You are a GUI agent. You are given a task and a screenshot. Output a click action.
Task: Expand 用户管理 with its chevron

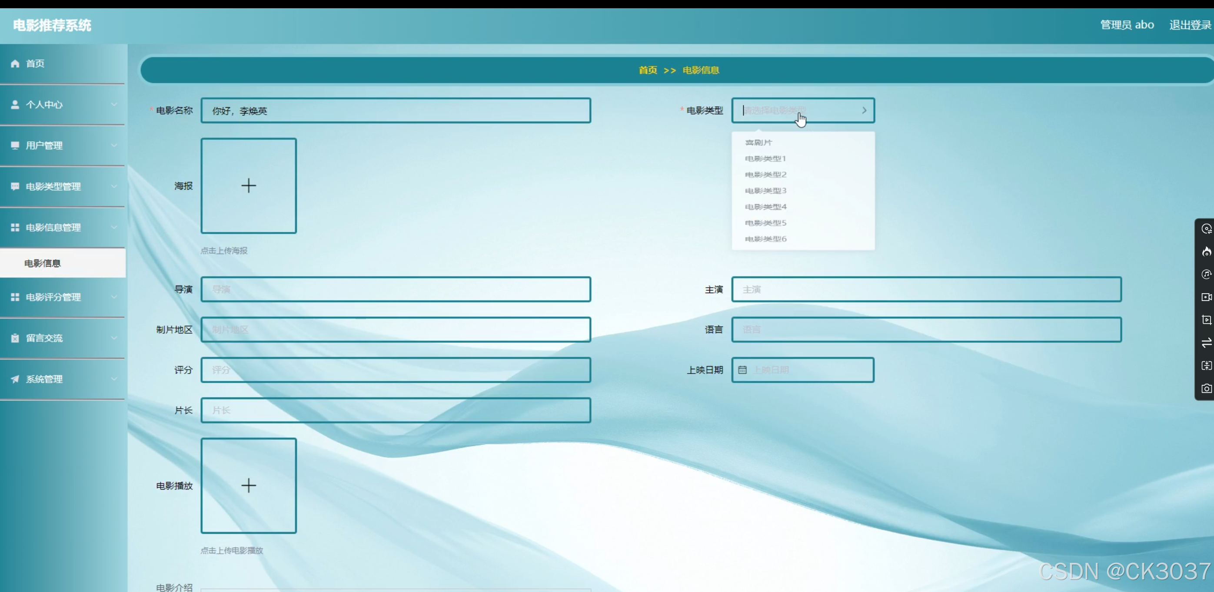pos(114,146)
